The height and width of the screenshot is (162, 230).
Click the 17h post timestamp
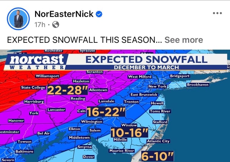click(x=40, y=25)
